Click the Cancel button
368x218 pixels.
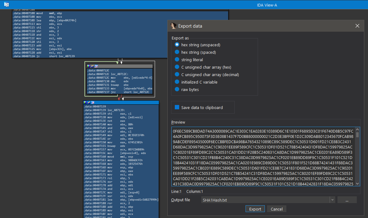[x=277, y=209]
